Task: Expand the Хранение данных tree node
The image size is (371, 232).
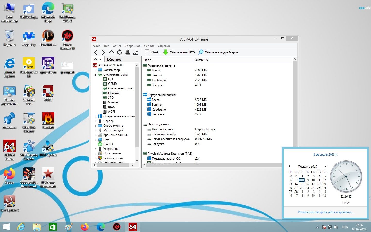Action: (x=95, y=135)
